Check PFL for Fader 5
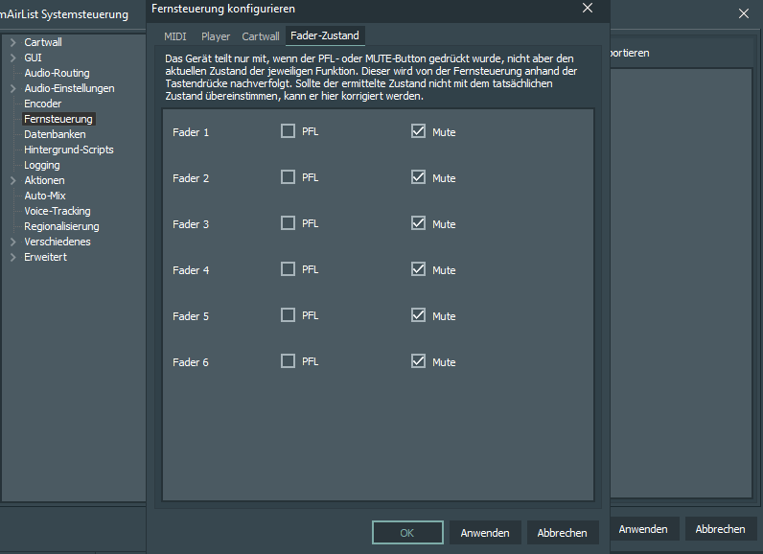The image size is (763, 554). 288,315
